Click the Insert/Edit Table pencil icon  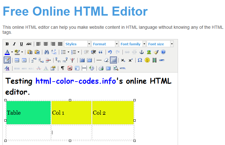click(7, 60)
